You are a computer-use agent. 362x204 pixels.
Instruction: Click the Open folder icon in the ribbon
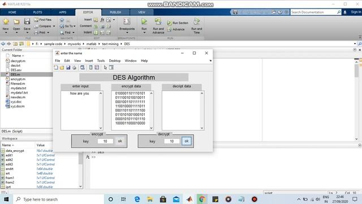tap(16, 22)
